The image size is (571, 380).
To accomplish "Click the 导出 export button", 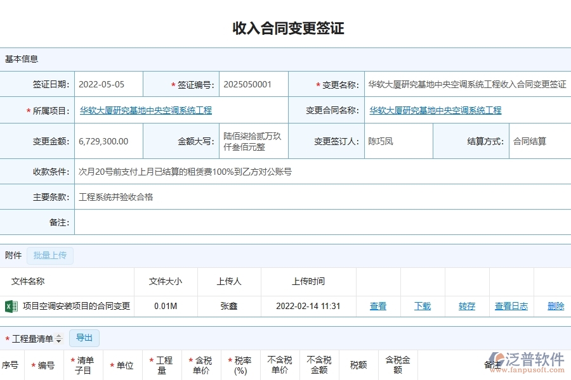I will [x=83, y=338].
